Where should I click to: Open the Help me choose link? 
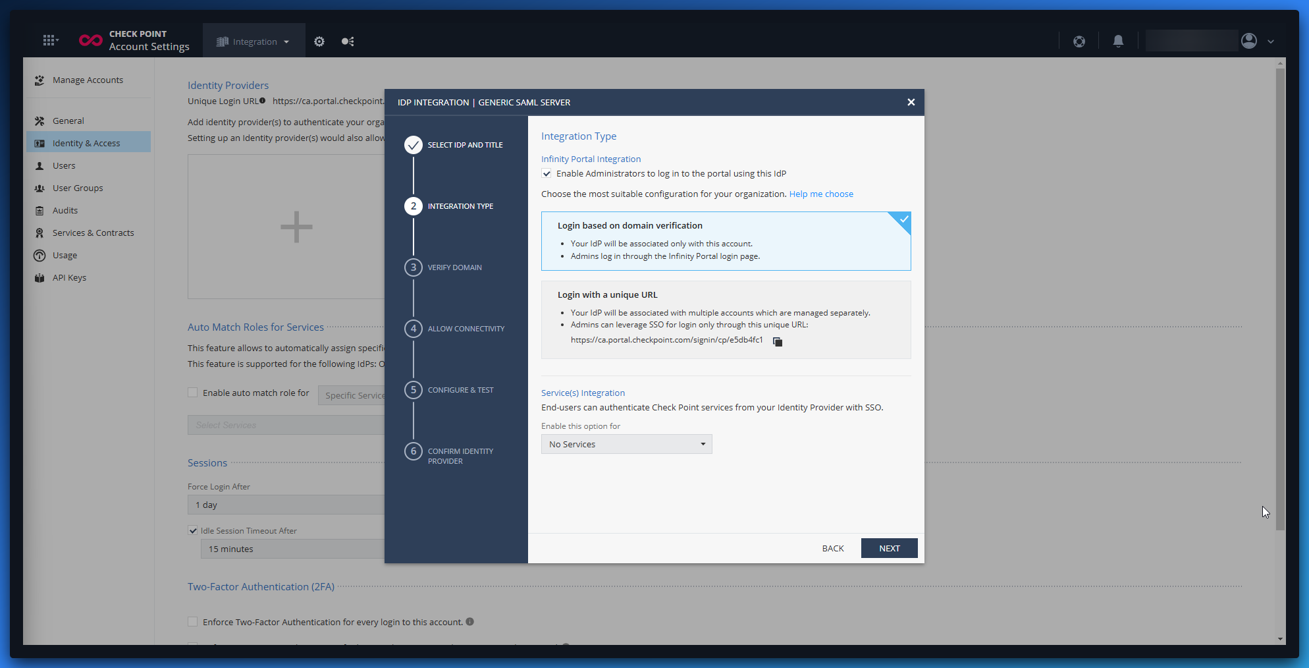(821, 194)
